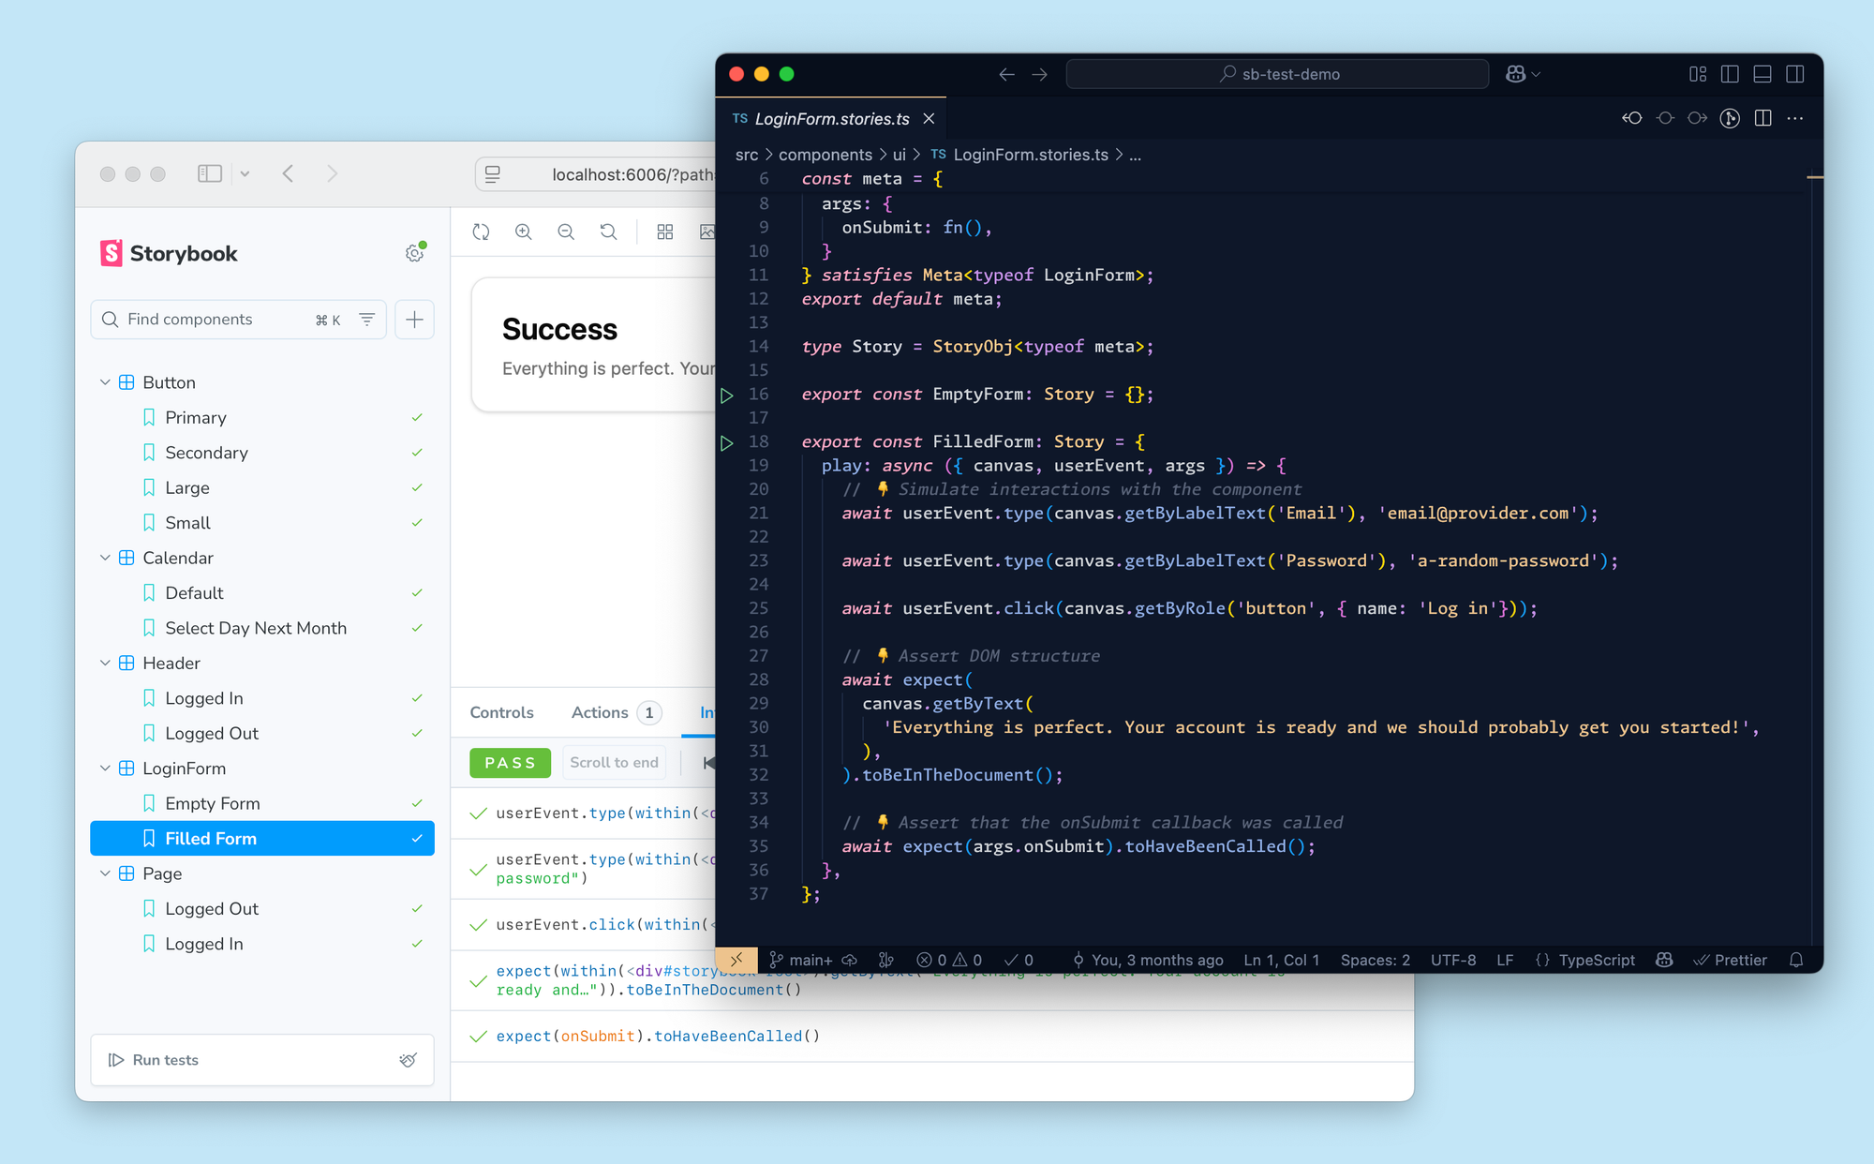This screenshot has width=1874, height=1164.
Task: Open the browser sidebar dropdown chevron
Action: [245, 173]
